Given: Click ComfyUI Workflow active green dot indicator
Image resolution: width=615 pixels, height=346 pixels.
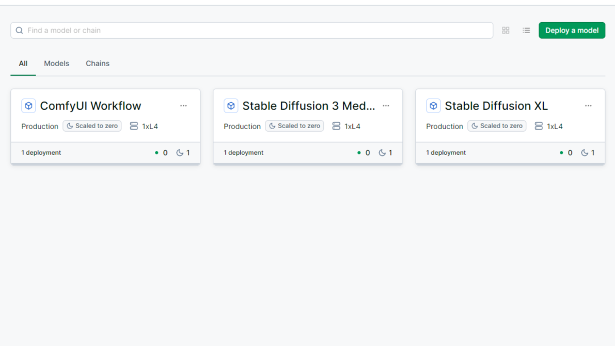Looking at the screenshot, I should [x=156, y=152].
